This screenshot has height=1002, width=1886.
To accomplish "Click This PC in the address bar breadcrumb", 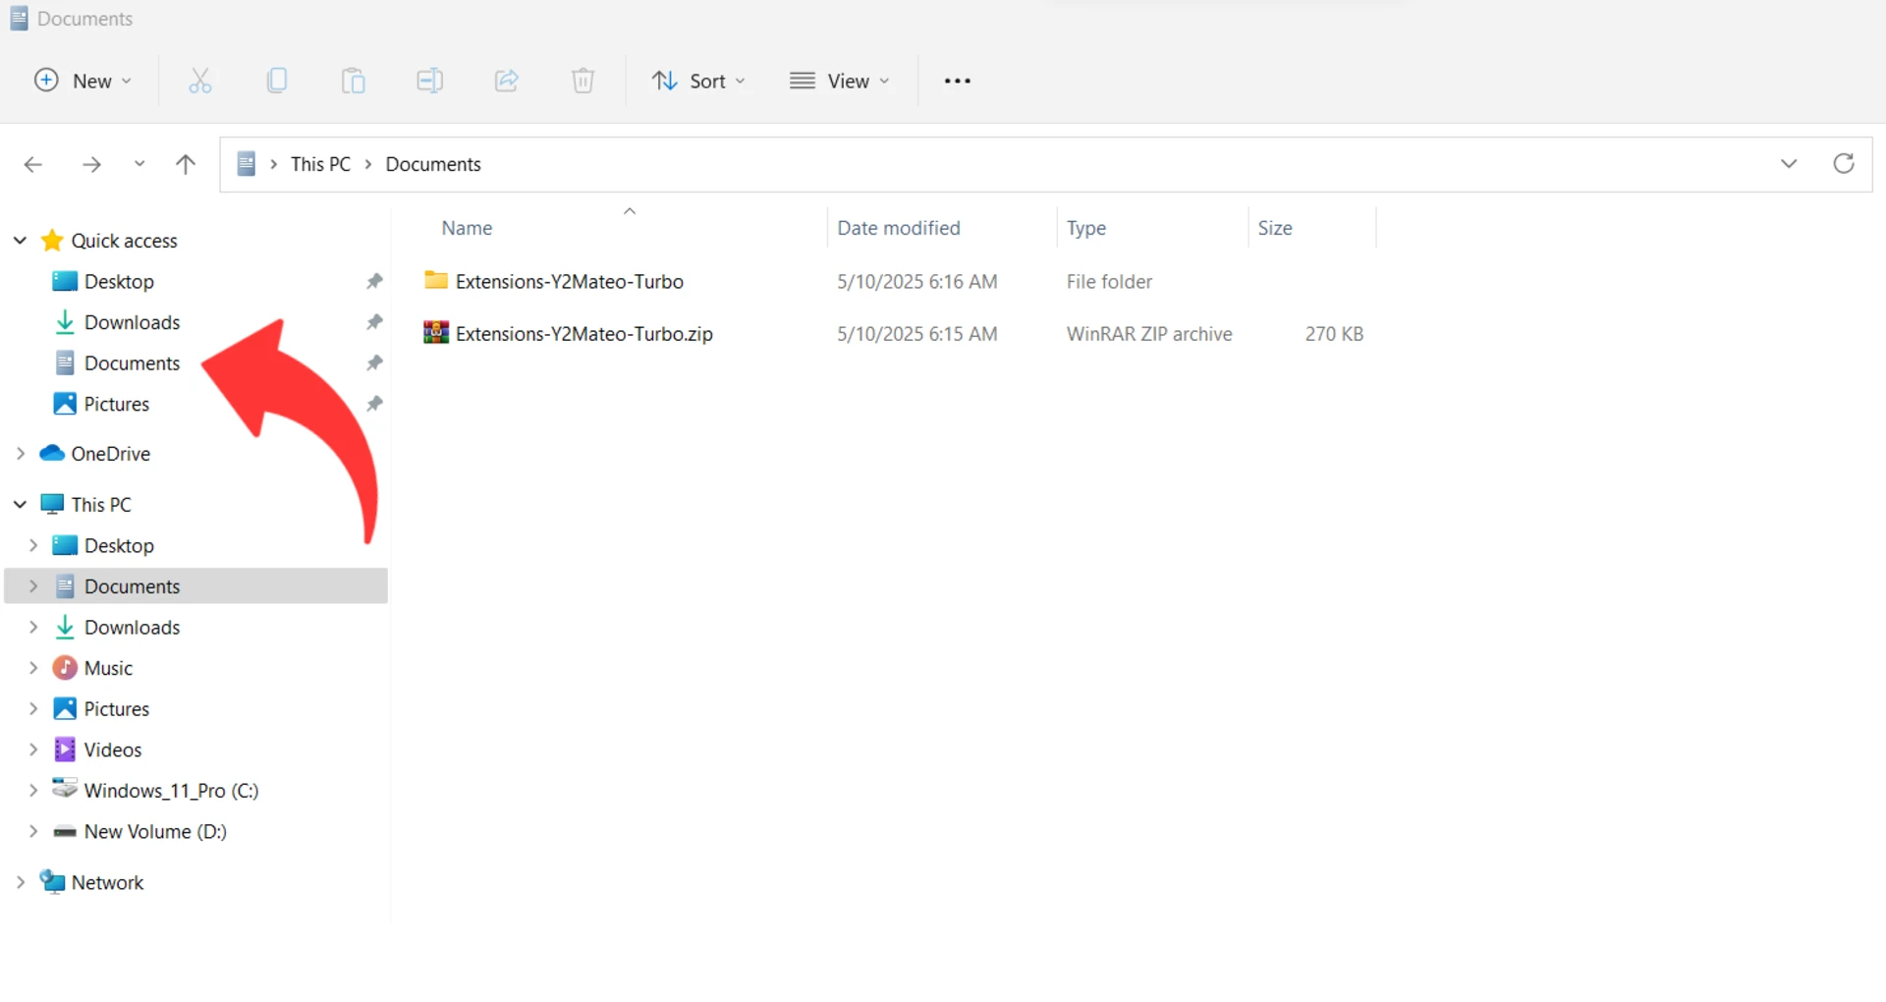I will (320, 164).
